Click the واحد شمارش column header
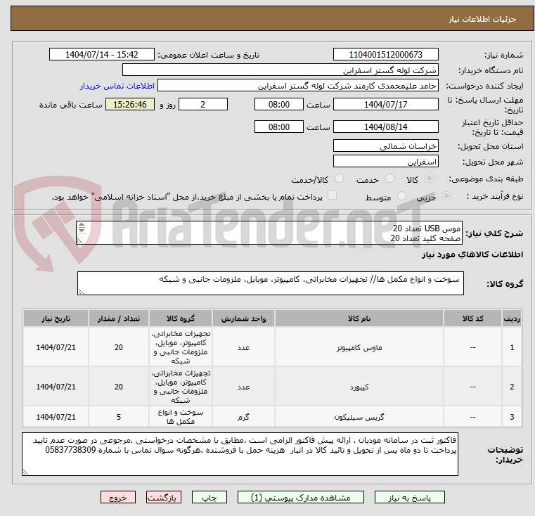 [243, 318]
